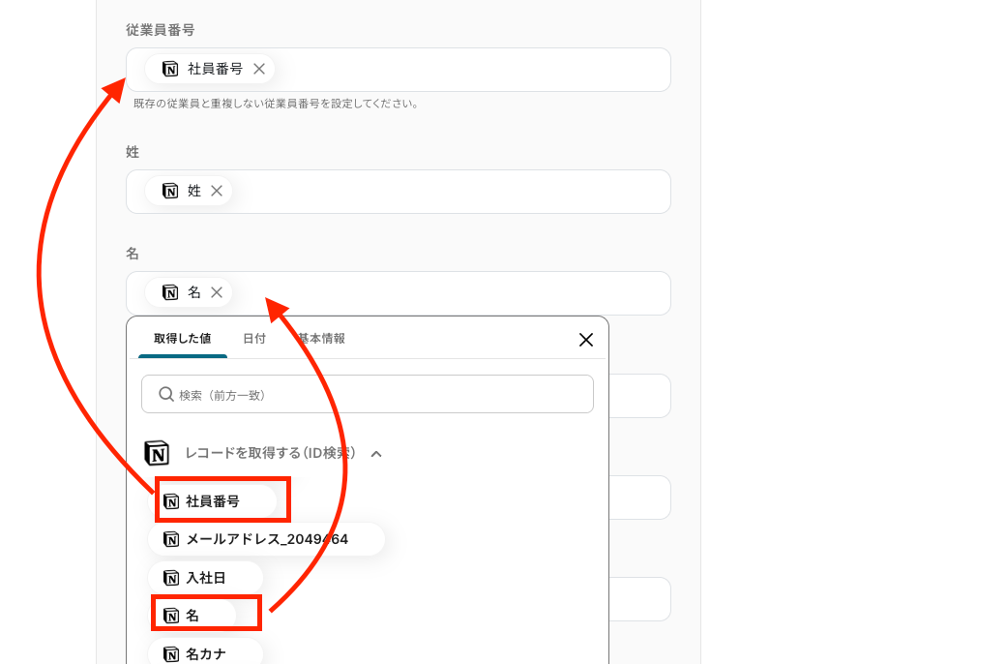Click the 検索(前方一致) search field
The width and height of the screenshot is (1006, 664).
[x=377, y=395]
